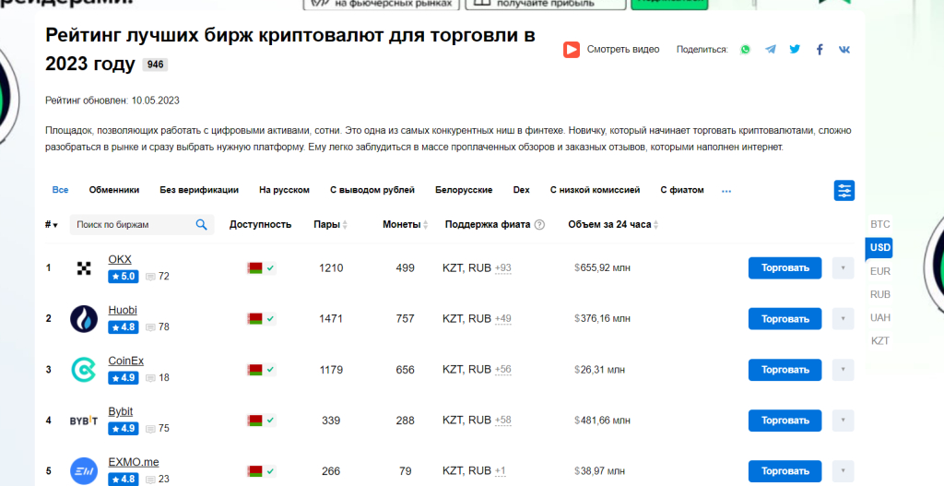Click the OKX 5.0 star rating badge
This screenshot has width=944, height=486.
(124, 277)
